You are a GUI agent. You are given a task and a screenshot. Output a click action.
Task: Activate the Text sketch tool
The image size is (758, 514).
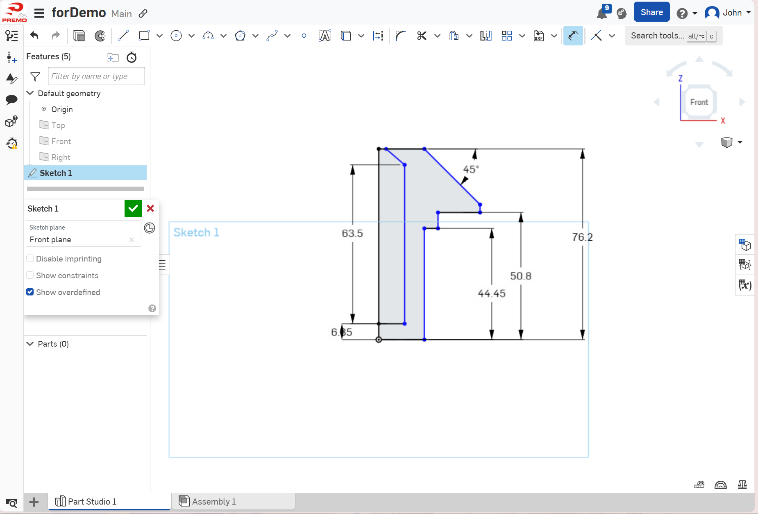coord(325,36)
